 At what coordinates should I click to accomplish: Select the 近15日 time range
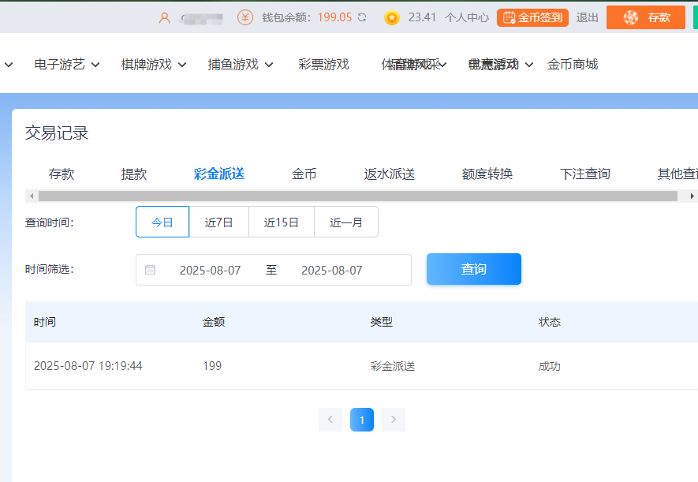point(281,222)
